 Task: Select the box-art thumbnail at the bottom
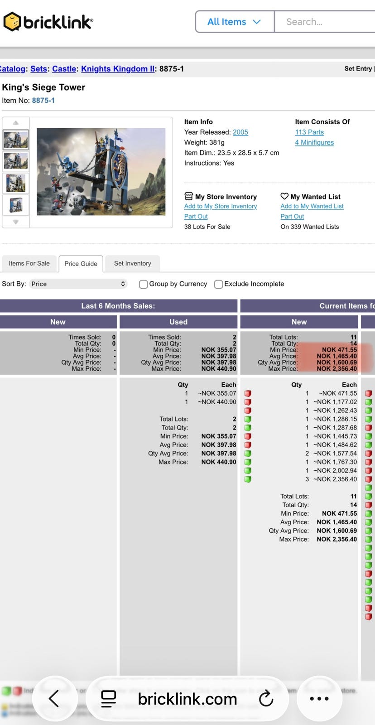point(16,205)
